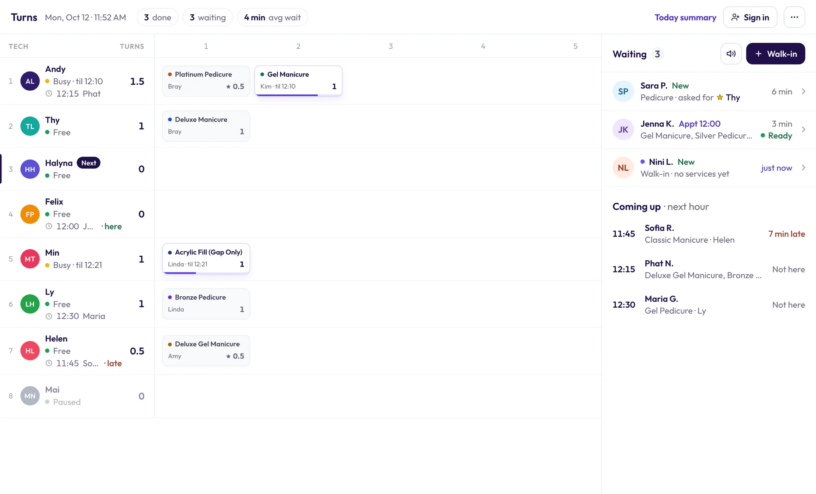Click the Sign in button
816x494 pixels.
pyautogui.click(x=750, y=17)
